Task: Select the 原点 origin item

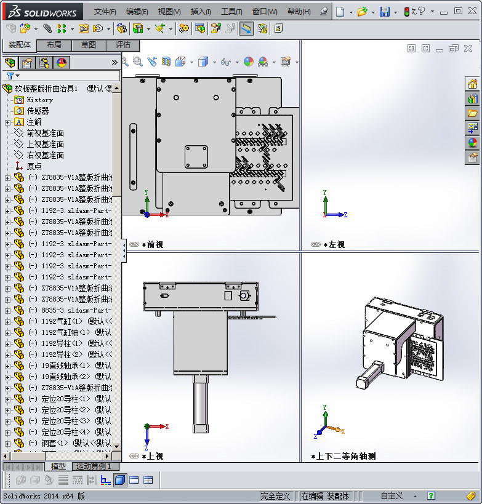Action: [x=34, y=166]
